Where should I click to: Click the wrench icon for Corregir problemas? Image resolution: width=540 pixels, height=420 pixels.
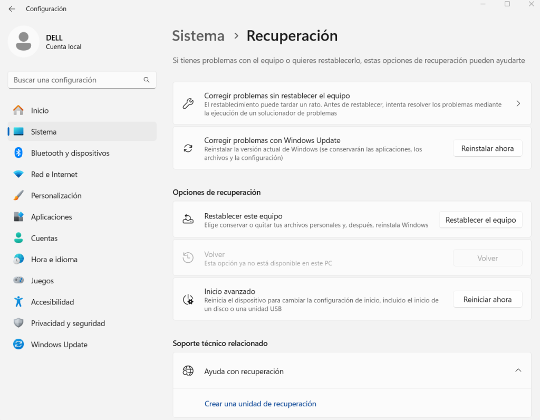pyautogui.click(x=188, y=103)
